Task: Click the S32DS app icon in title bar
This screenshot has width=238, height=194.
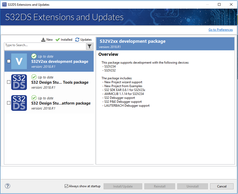Action: coord(4,4)
